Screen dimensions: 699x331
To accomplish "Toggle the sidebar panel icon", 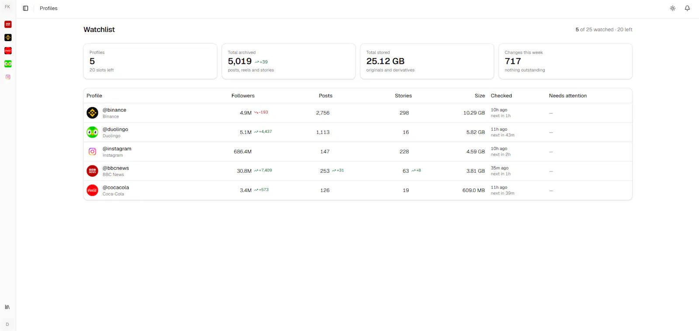I will coord(25,8).
